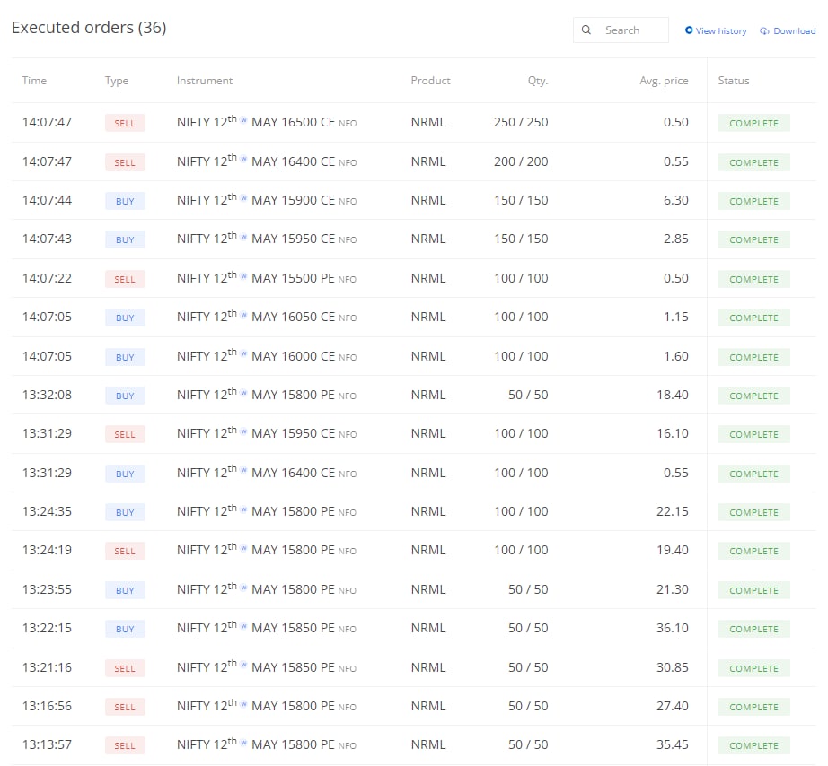The width and height of the screenshot is (828, 766).
Task: Click time 14:07:22
Action: pos(47,278)
